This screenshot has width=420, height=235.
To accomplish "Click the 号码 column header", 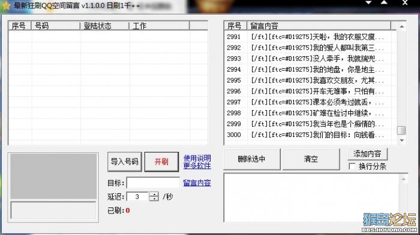I will (56, 26).
